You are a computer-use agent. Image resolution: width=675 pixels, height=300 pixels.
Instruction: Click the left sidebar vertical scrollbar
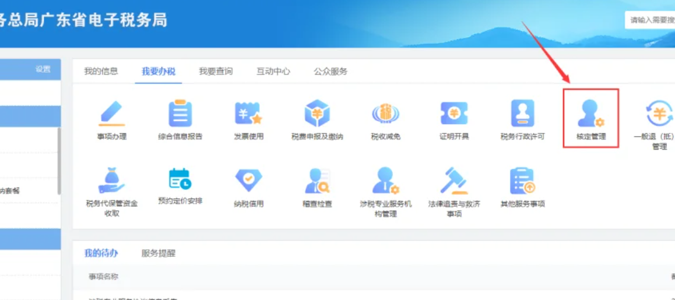pyautogui.click(x=59, y=161)
